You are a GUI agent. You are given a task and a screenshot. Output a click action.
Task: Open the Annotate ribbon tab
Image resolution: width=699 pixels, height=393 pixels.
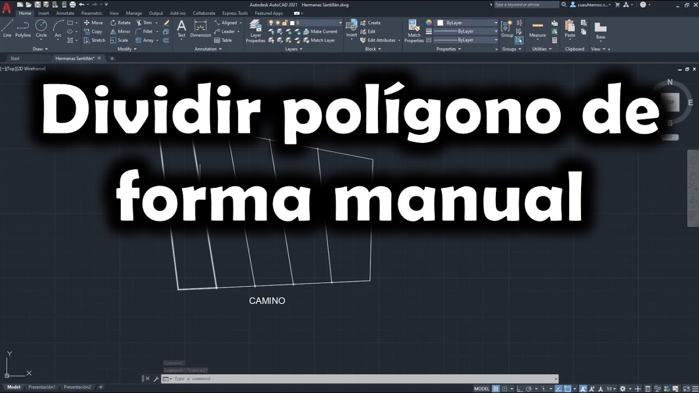pyautogui.click(x=66, y=13)
